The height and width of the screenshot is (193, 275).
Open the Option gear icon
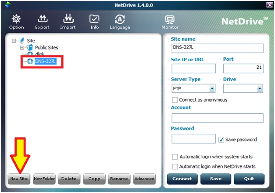[16, 19]
